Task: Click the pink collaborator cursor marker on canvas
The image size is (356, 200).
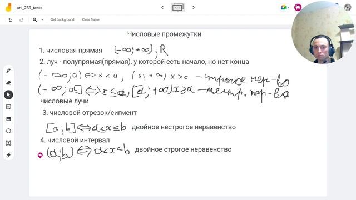Action: coord(40,156)
